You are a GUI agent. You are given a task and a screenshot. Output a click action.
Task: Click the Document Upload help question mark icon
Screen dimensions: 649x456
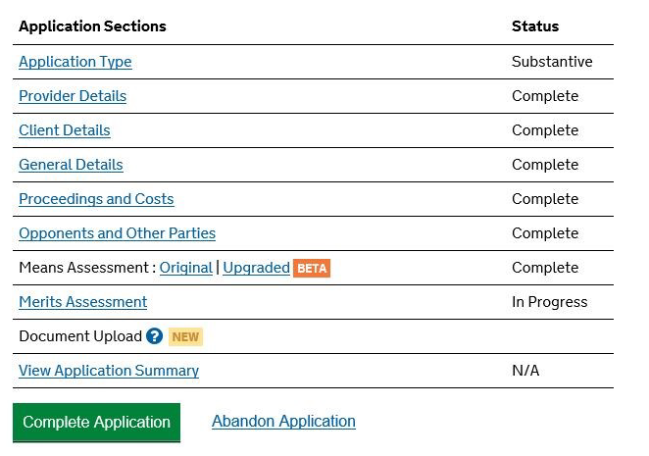coord(154,336)
